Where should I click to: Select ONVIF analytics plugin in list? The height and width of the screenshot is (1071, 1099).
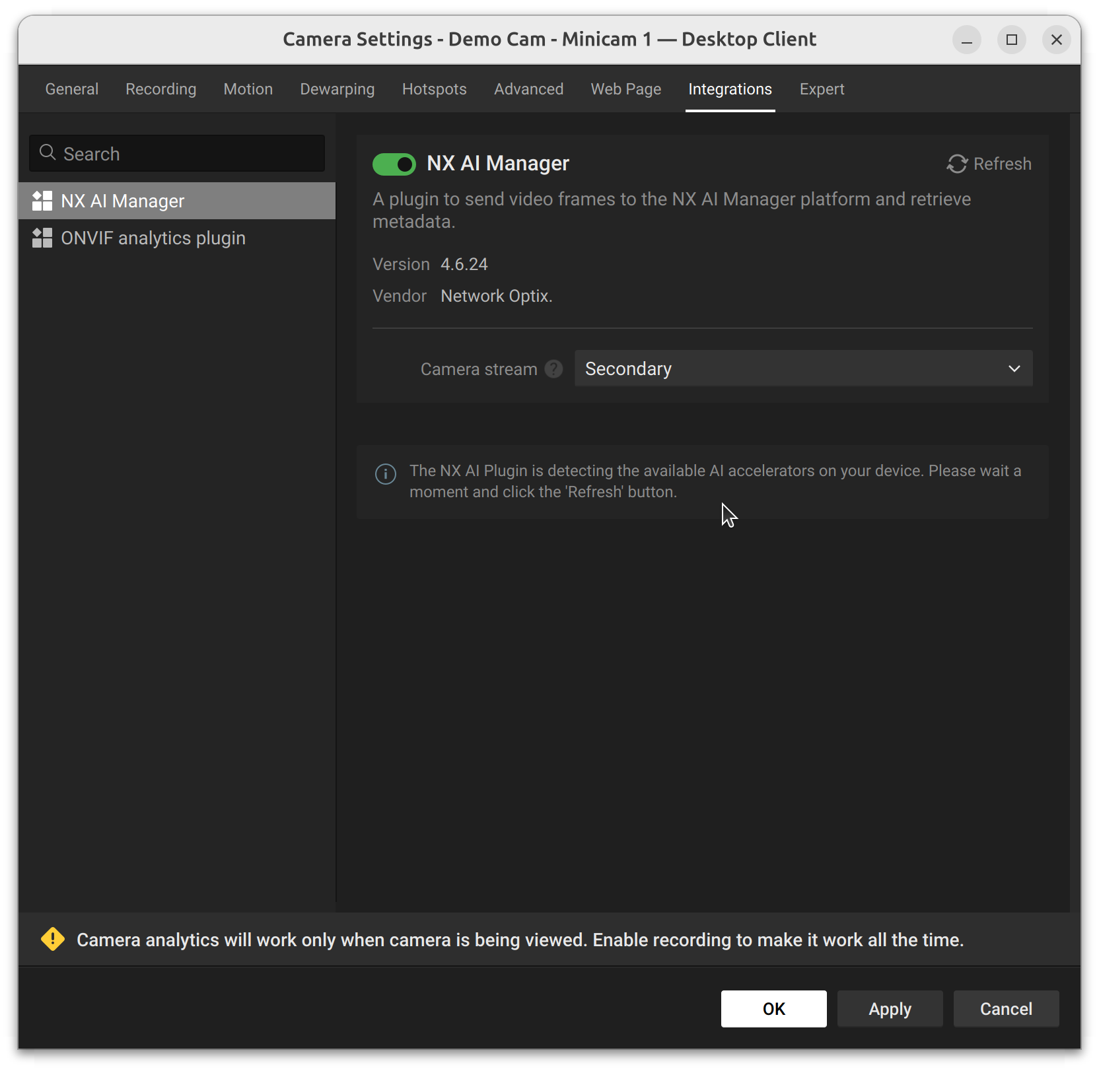(153, 238)
